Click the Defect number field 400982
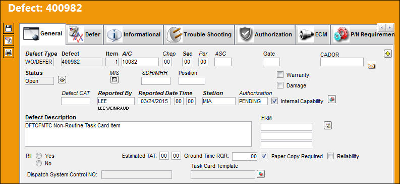The image size is (400, 184). 82,62
